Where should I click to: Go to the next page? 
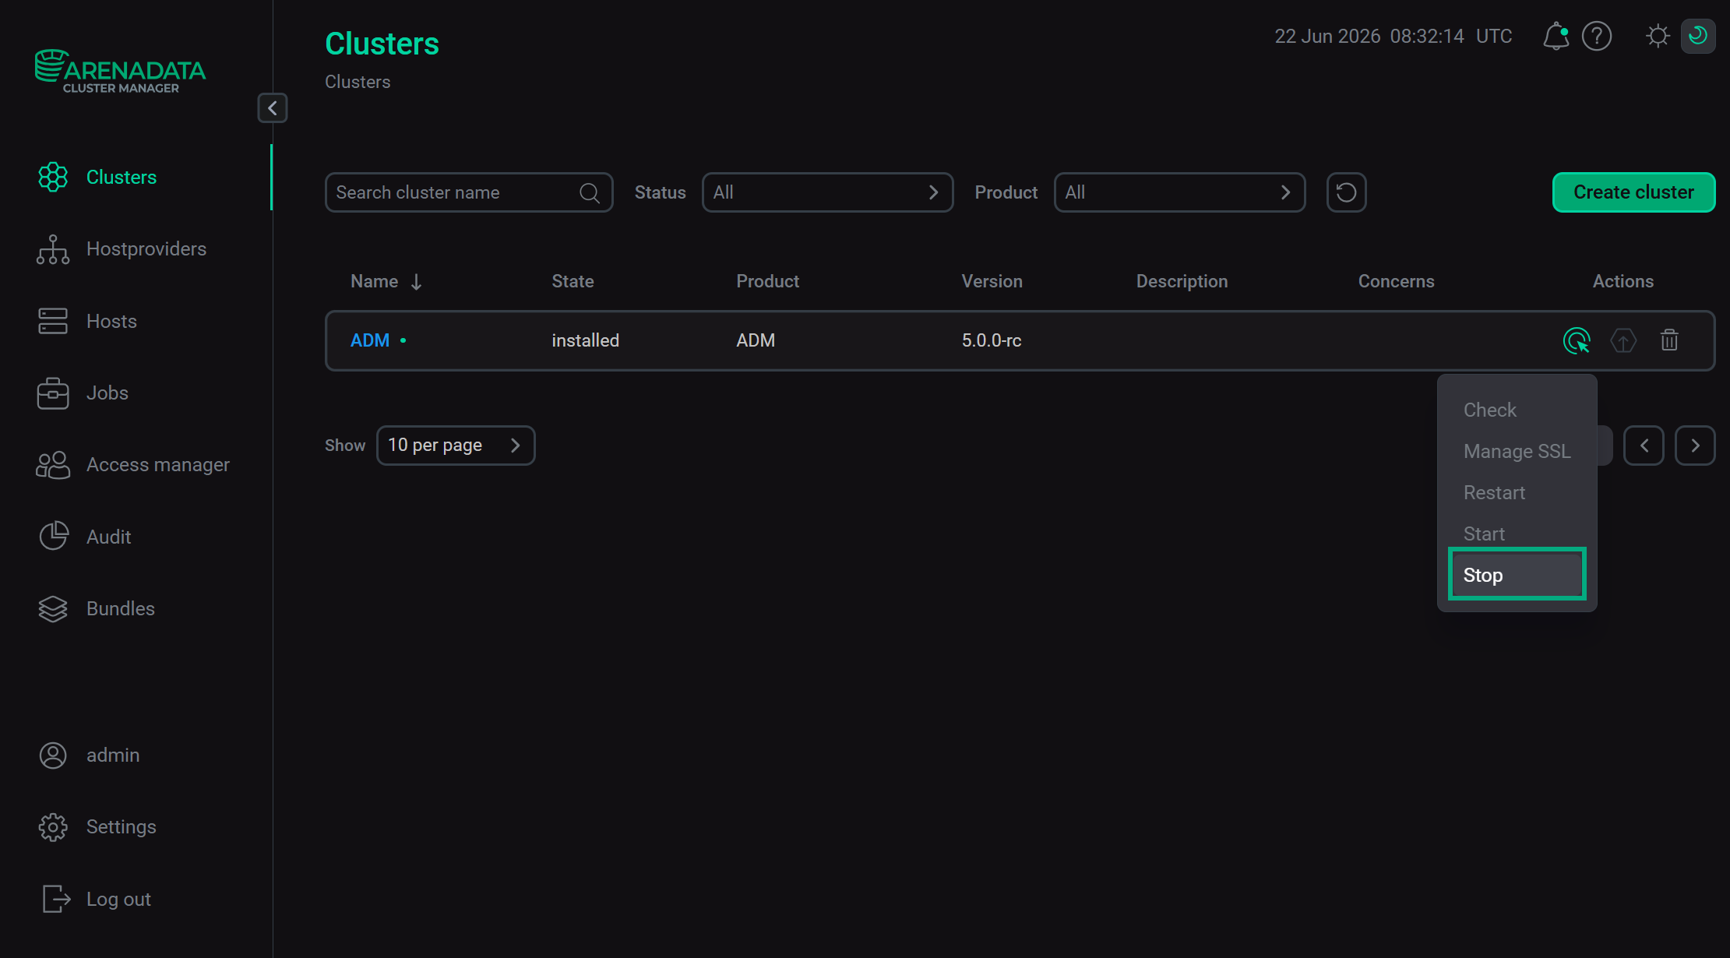pyautogui.click(x=1695, y=446)
